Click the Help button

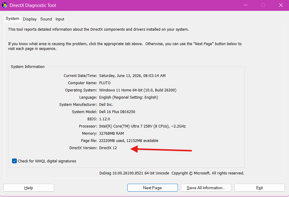29,188
